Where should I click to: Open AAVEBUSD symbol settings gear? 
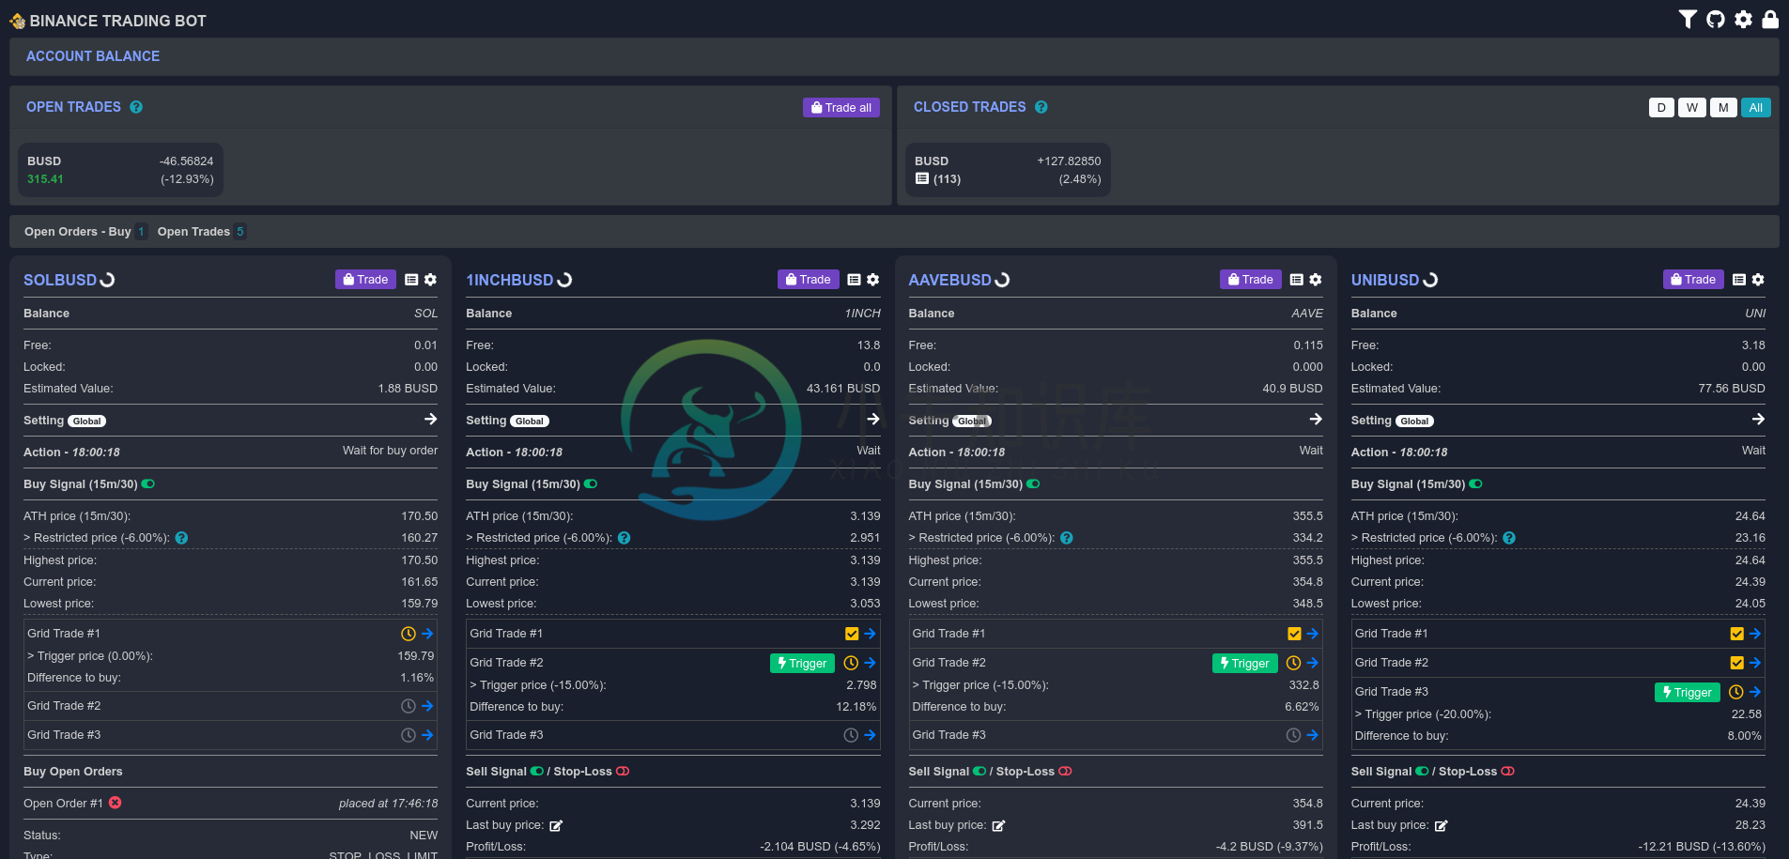1316,280
